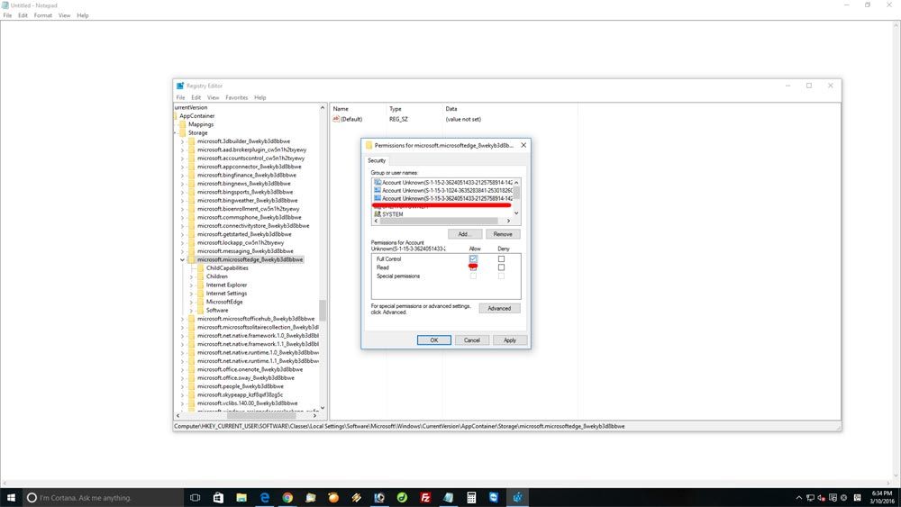Toggle Special permissions Allow checkbox
The height and width of the screenshot is (507, 901).
coord(473,276)
